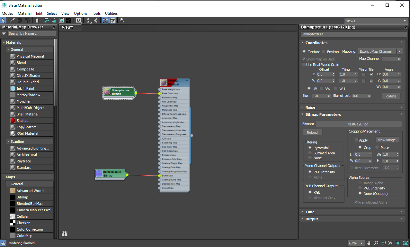
Task: Enable the Use Real-World Scale checkbox
Action: [304, 64]
